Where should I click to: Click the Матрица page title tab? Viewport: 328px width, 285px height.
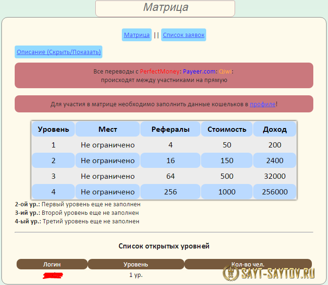point(165,8)
